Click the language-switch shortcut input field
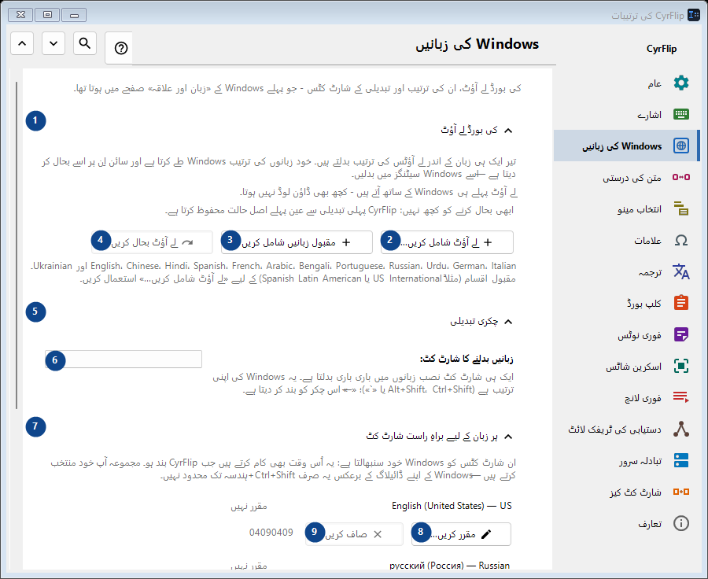708x579 pixels. pyautogui.click(x=124, y=359)
